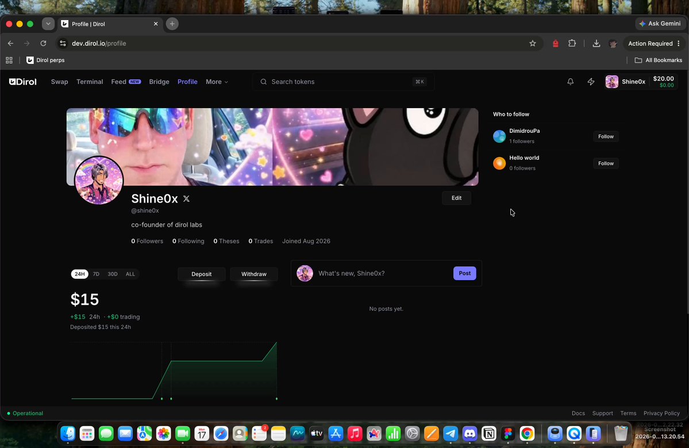This screenshot has width=689, height=448.
Task: Open the X link beside Shine0x name
Action: (x=186, y=199)
